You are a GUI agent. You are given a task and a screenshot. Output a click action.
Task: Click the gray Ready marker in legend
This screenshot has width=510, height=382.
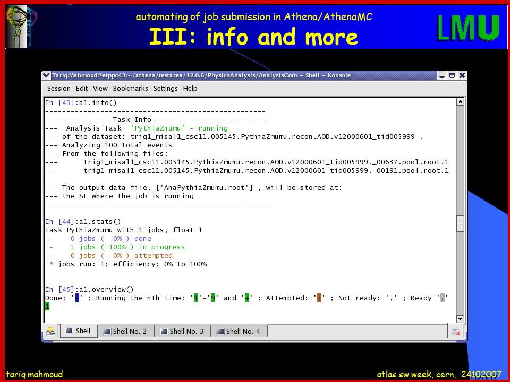click(443, 298)
